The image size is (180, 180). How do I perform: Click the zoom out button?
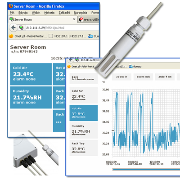coord(143,77)
